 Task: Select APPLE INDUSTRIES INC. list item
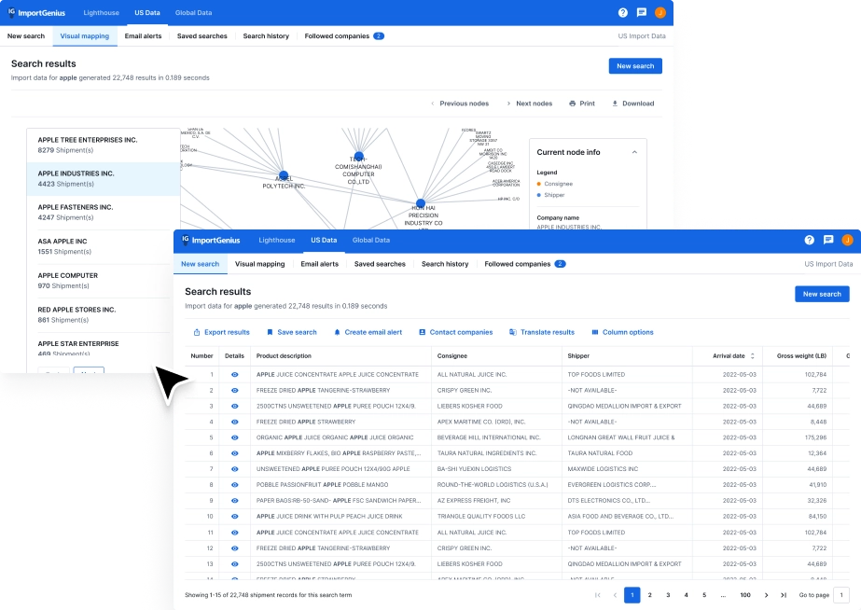(104, 179)
